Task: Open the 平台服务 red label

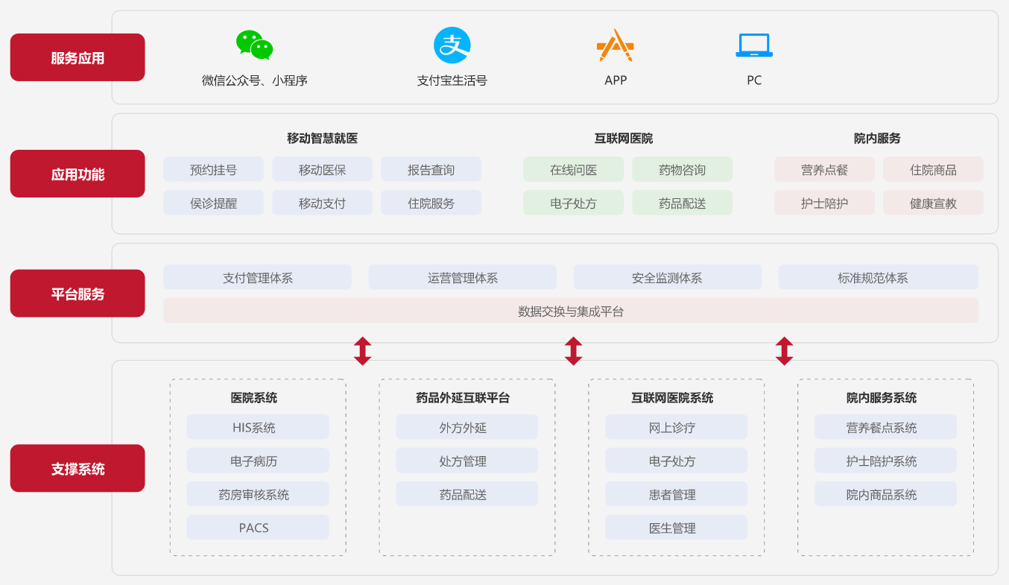Action: click(78, 294)
